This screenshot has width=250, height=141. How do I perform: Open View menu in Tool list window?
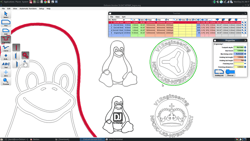click(117, 17)
